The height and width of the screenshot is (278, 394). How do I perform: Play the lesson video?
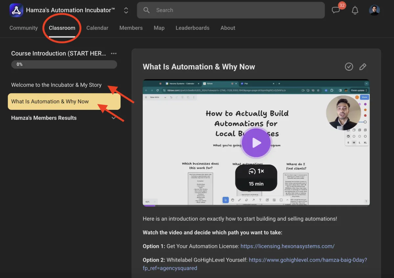click(x=256, y=143)
